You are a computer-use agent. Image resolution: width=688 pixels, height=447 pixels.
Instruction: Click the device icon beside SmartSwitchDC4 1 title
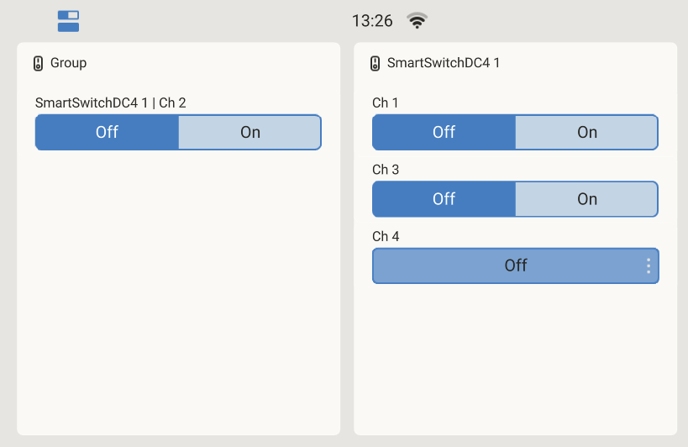[x=375, y=63]
